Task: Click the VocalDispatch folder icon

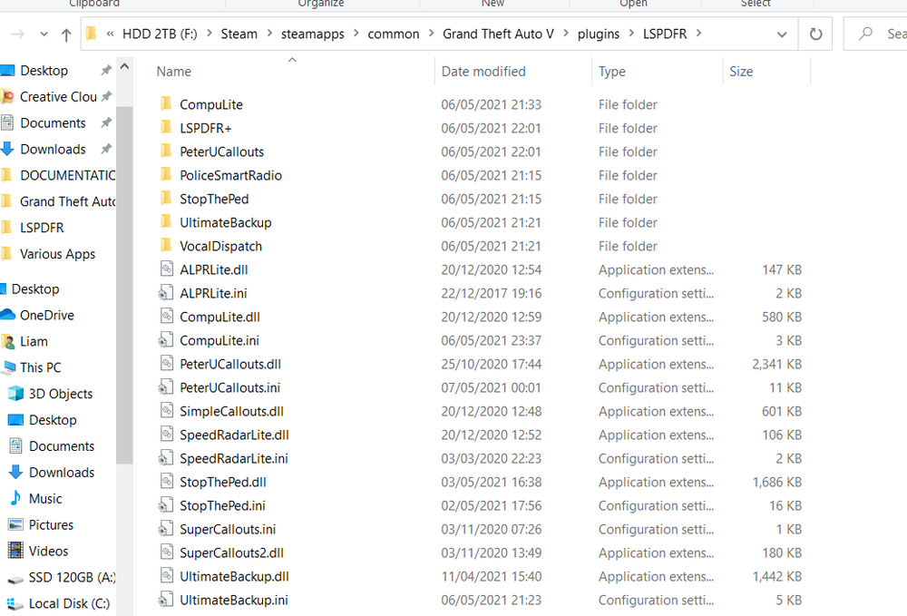Action: point(166,247)
